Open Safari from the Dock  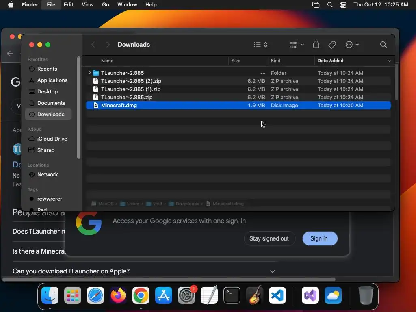[x=95, y=295]
